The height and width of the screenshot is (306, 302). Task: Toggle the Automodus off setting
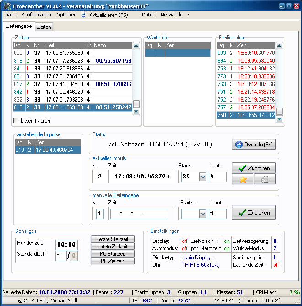tap(184, 248)
